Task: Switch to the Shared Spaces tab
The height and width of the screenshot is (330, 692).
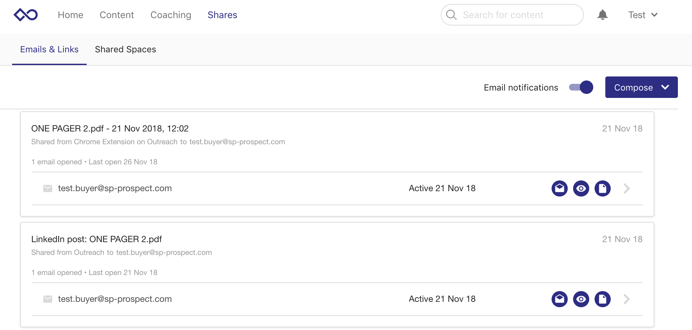Action: pos(125,49)
